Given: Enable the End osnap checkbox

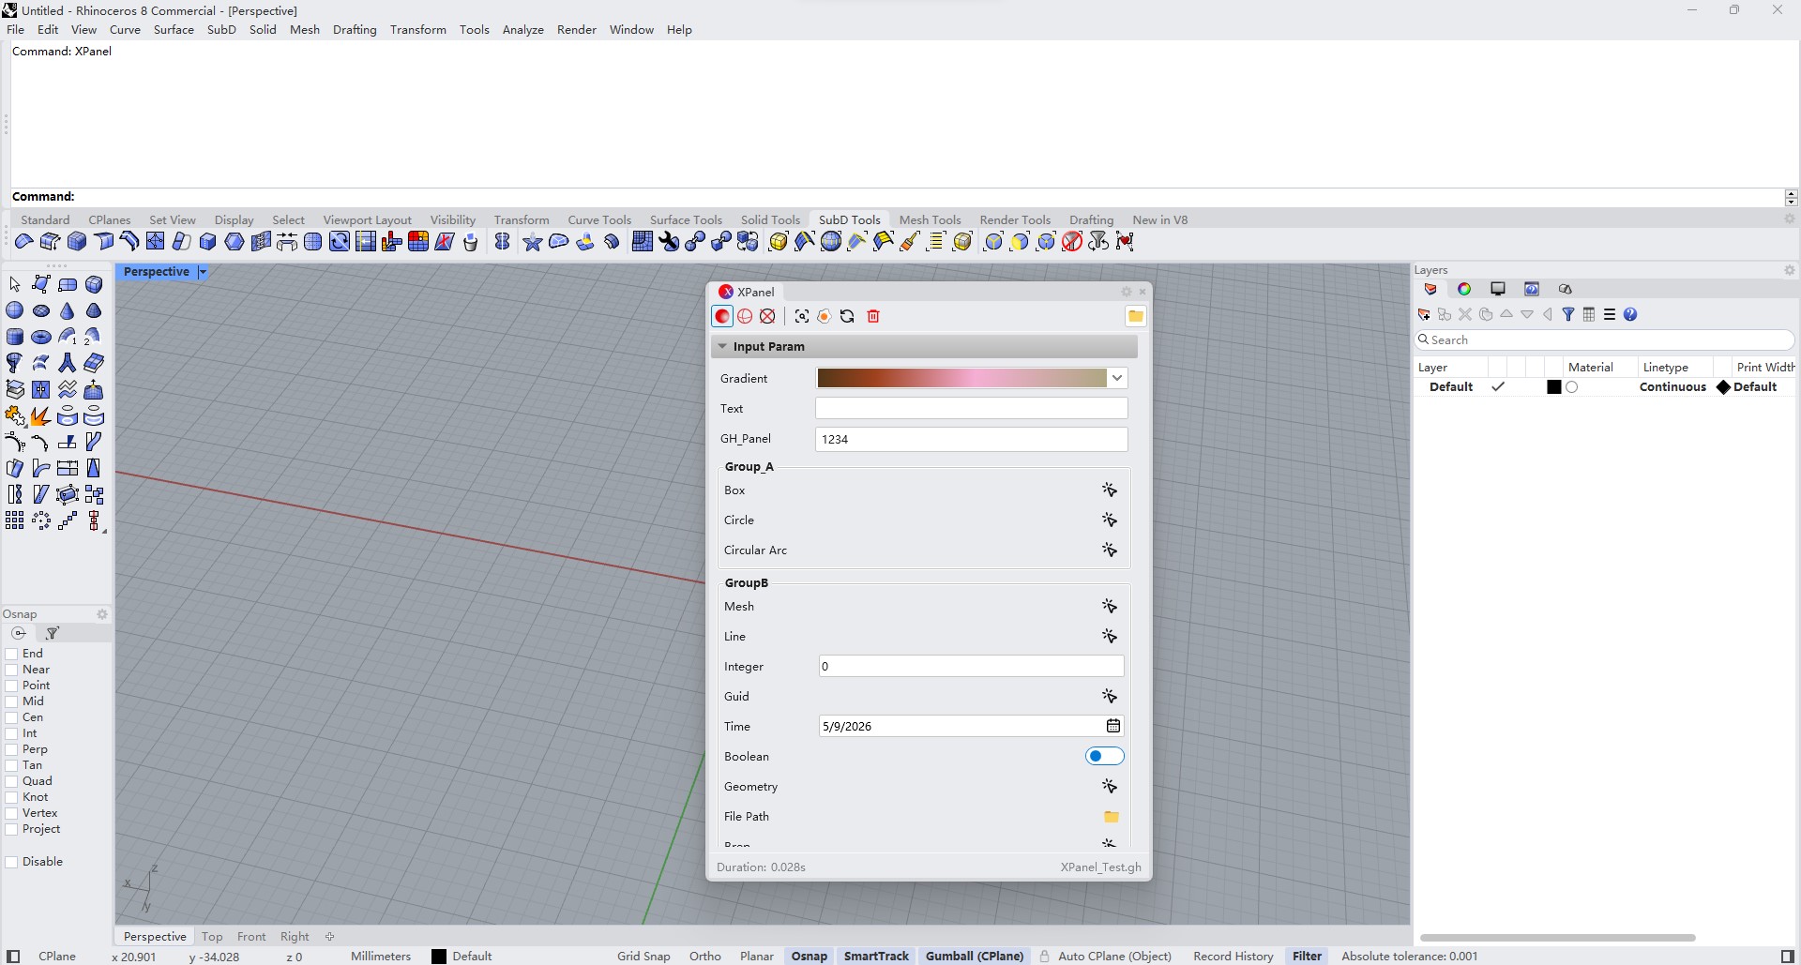Looking at the screenshot, I should [12, 654].
